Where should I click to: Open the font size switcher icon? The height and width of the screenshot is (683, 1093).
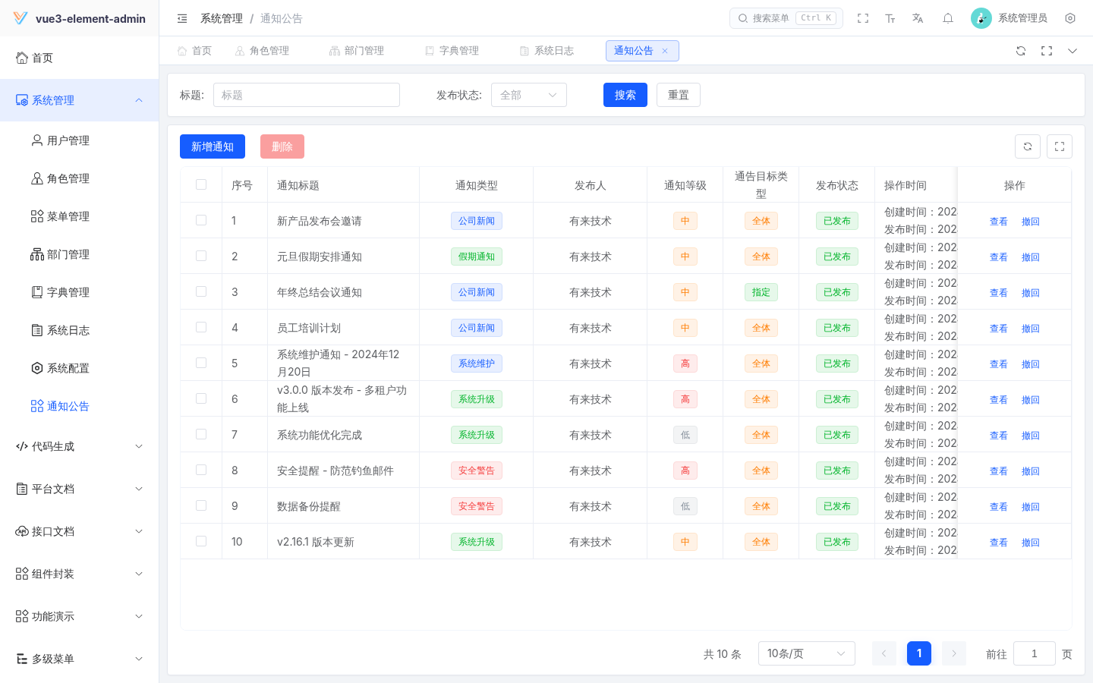pyautogui.click(x=890, y=18)
